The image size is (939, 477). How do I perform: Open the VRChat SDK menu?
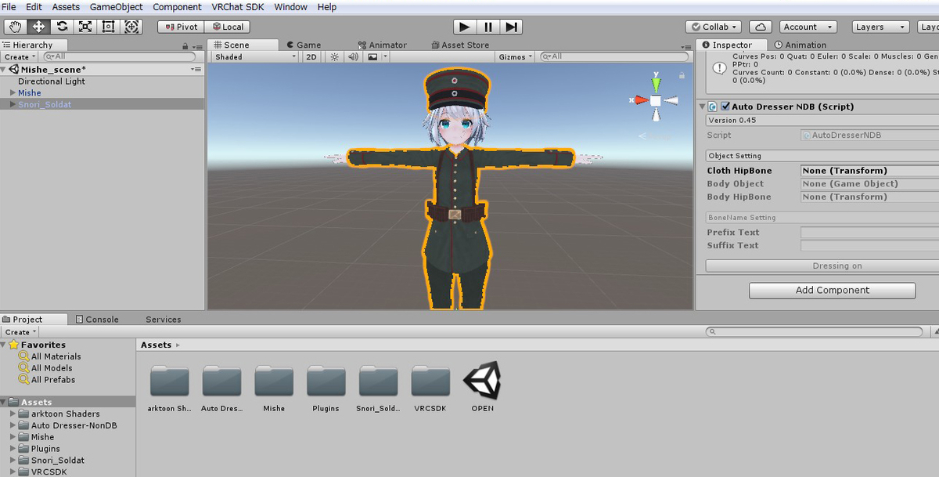[238, 7]
